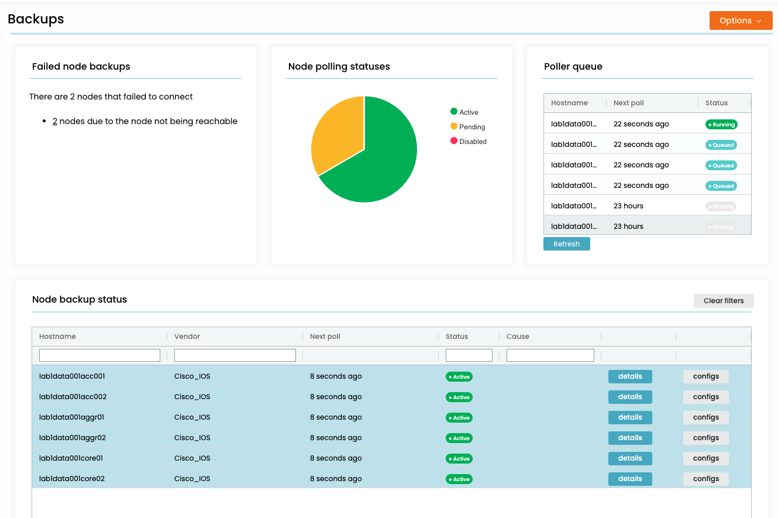The width and height of the screenshot is (778, 518).
Task: Open the Options dropdown menu
Action: [741, 20]
